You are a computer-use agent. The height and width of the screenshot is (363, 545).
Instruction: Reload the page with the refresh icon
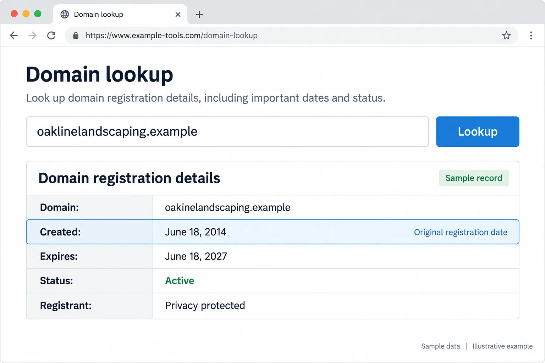(x=51, y=35)
